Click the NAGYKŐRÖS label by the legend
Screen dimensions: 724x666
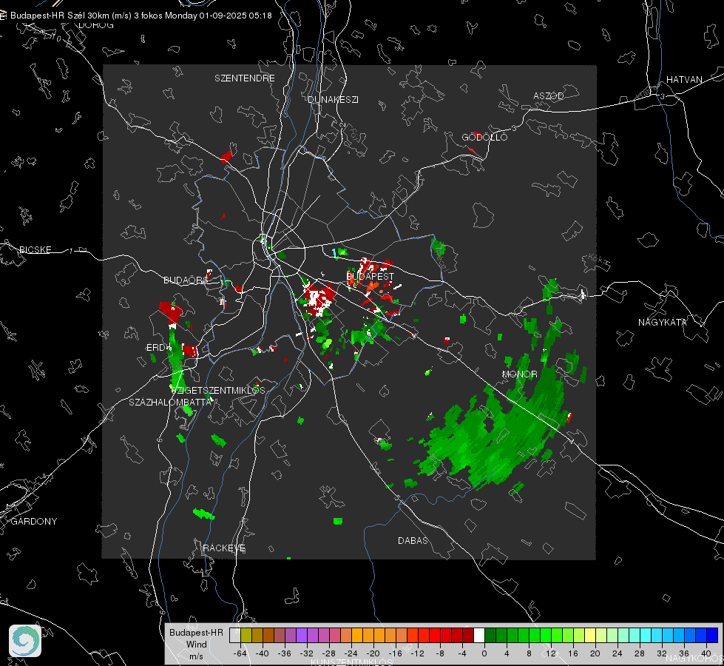[695, 658]
